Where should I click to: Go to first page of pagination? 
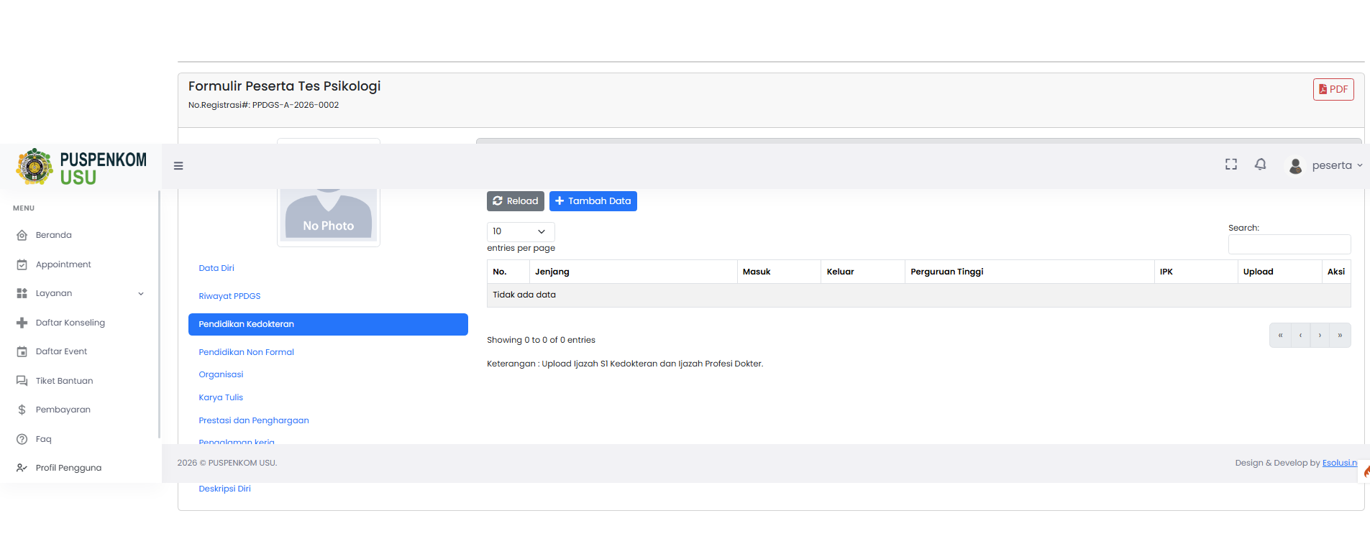1280,336
